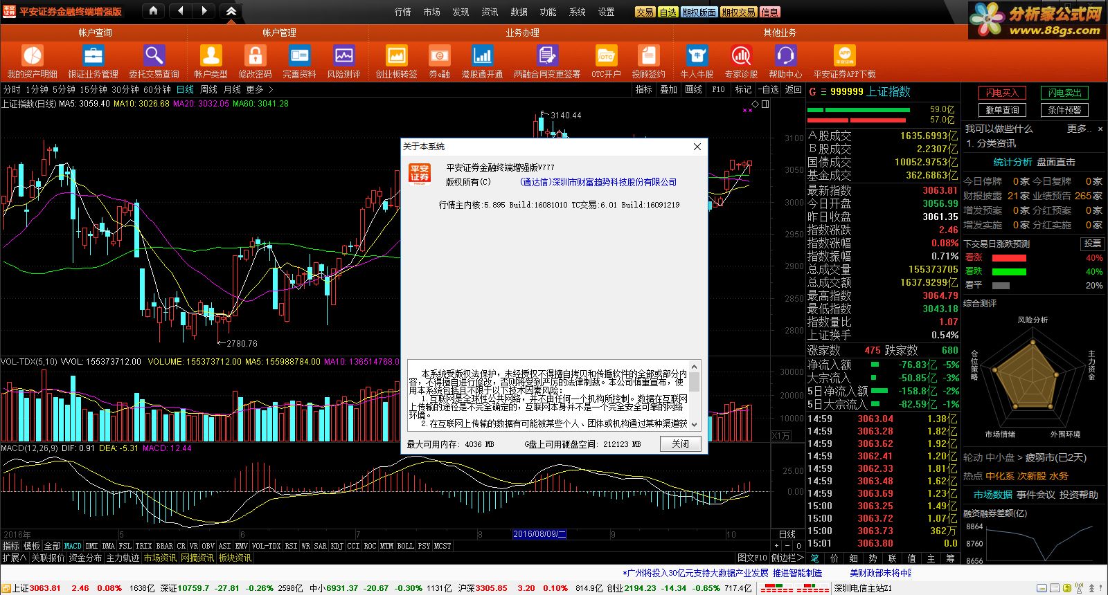Select the BOLL indicator tab
1108x595 pixels.
[x=405, y=546]
